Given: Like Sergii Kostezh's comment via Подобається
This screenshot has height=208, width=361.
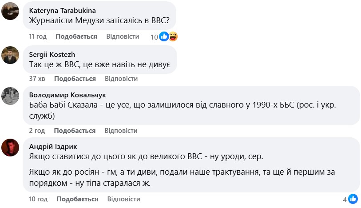Looking at the screenshot, I should 75,79.
